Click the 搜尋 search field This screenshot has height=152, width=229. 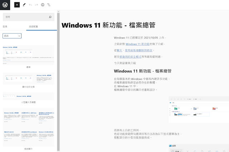coord(29,17)
